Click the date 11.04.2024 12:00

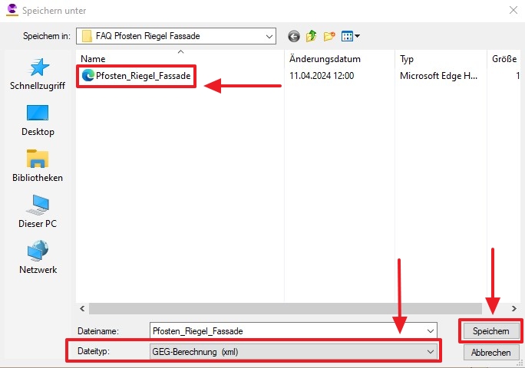[x=322, y=76]
